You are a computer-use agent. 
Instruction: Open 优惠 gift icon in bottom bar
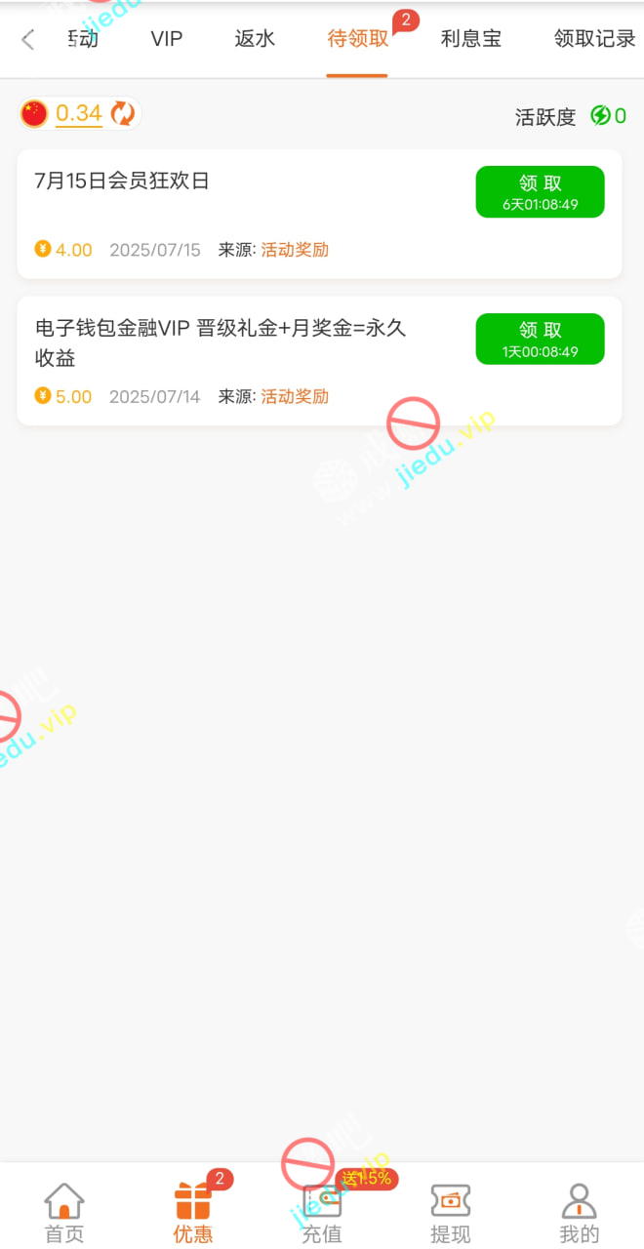[x=192, y=1200]
